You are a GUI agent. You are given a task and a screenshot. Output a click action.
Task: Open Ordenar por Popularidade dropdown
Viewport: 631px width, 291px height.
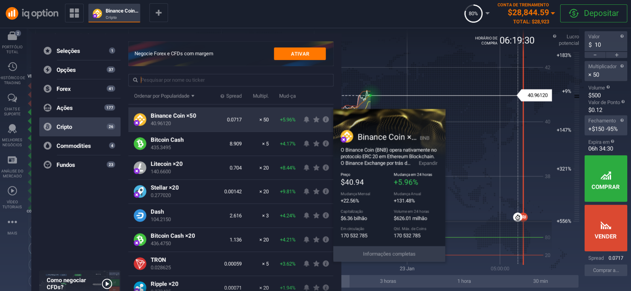point(164,96)
